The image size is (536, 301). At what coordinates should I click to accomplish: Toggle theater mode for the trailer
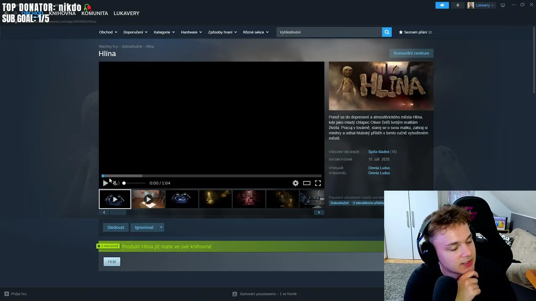(307, 183)
